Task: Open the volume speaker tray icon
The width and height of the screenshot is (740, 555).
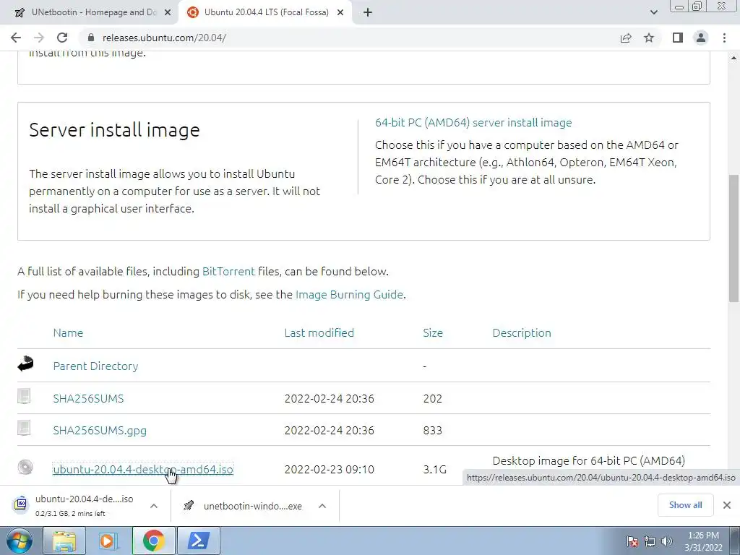Action: click(x=667, y=542)
